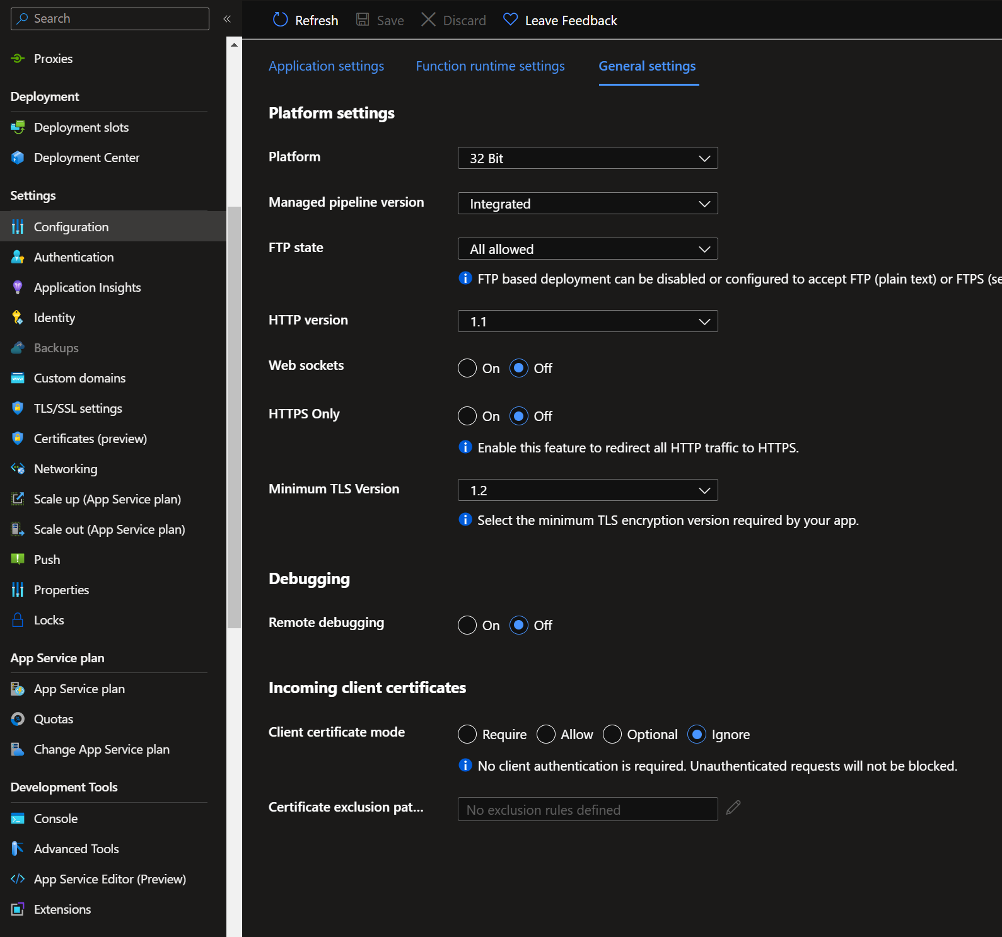Open Minimum TLS Version dropdown

coord(588,490)
